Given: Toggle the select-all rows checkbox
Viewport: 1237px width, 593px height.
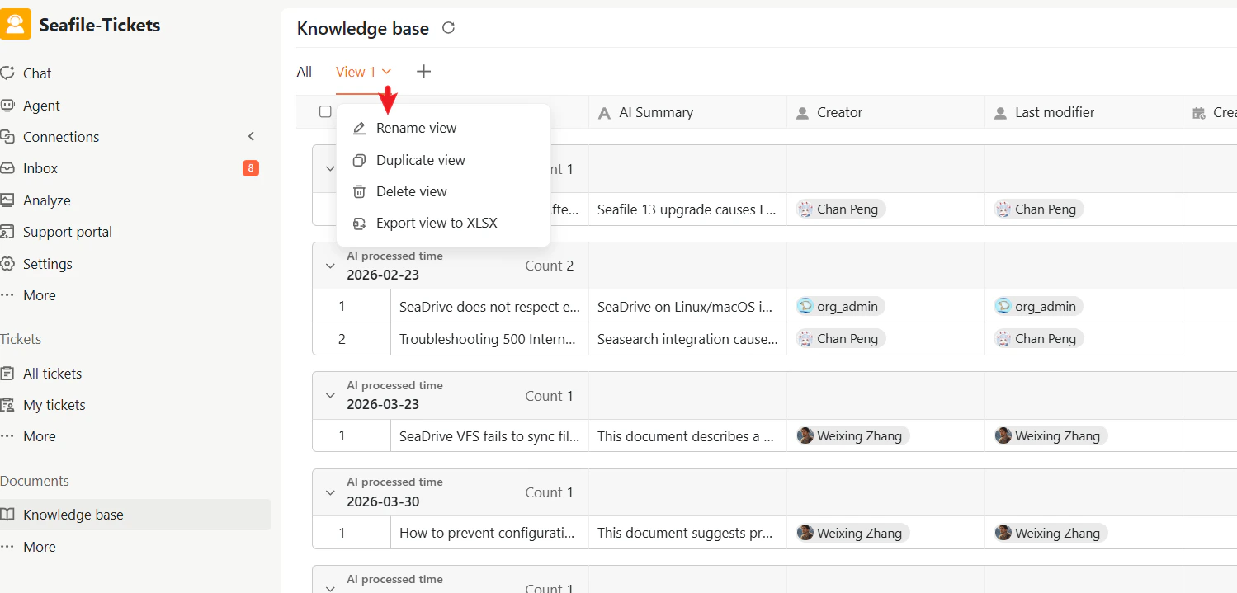Looking at the screenshot, I should pyautogui.click(x=325, y=112).
